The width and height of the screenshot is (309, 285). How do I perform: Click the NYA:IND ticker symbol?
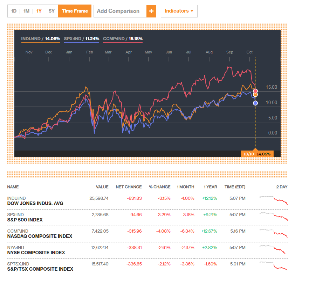pos(15,248)
